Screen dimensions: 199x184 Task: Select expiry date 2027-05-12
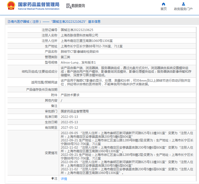point(69,128)
